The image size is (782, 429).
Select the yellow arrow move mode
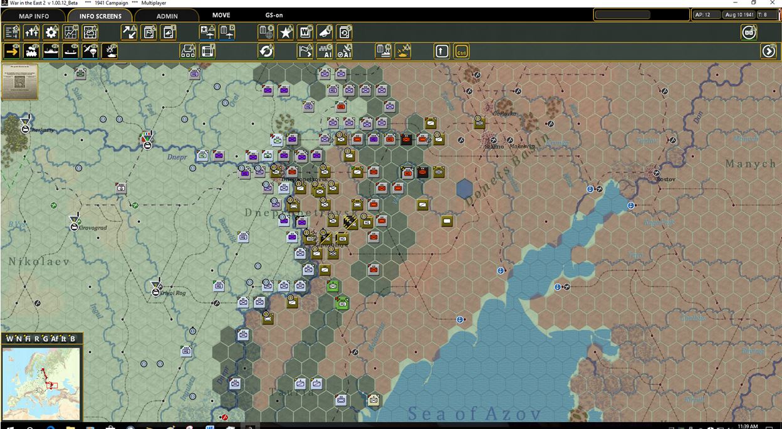point(12,51)
